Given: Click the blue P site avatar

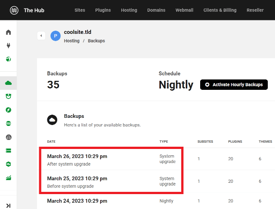Looking at the screenshot, I should click(55, 36).
